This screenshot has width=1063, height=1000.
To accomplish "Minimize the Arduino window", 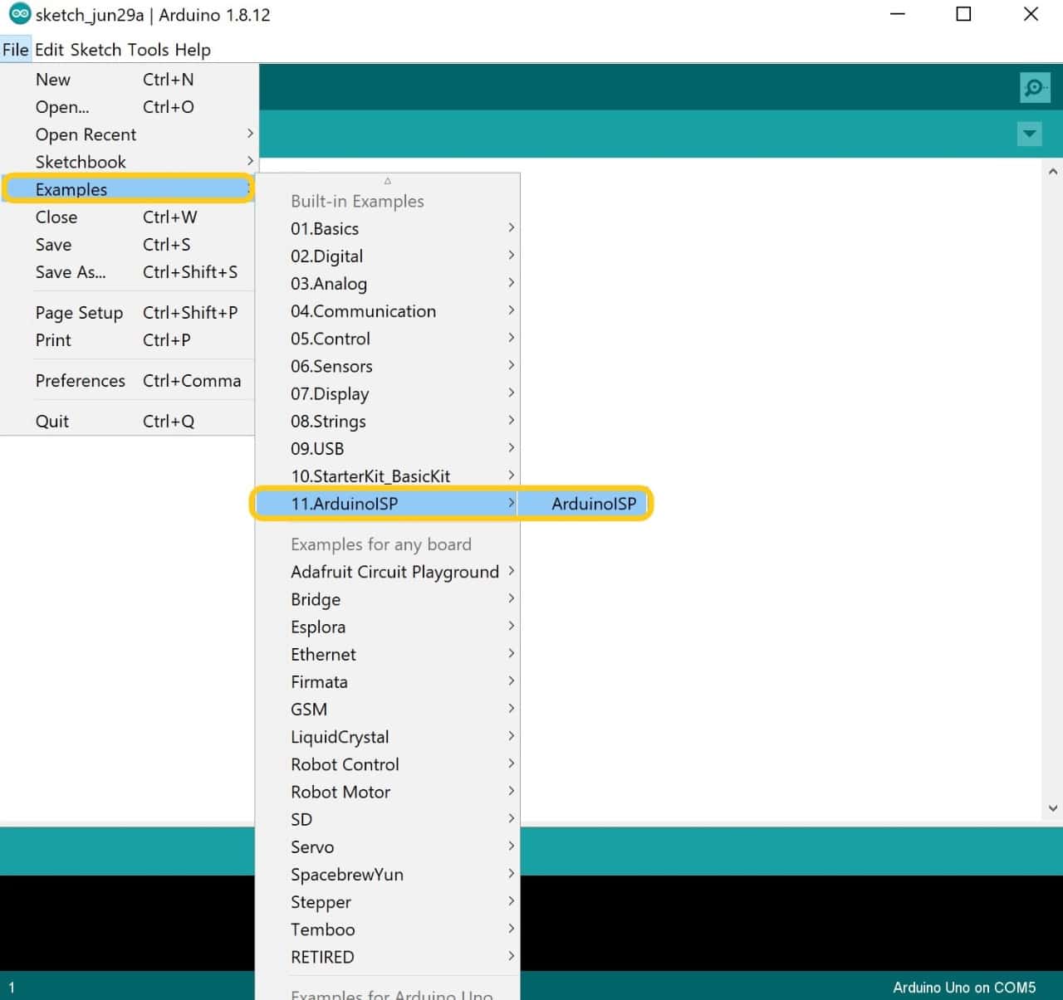I will (897, 14).
